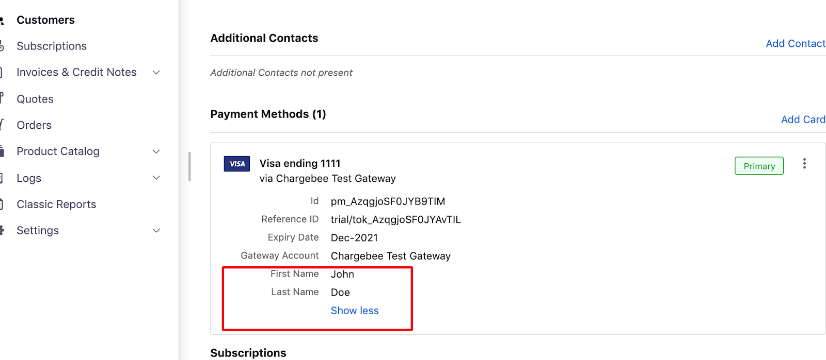The image size is (826, 360).
Task: Click the payment method Id value
Action: [388, 201]
